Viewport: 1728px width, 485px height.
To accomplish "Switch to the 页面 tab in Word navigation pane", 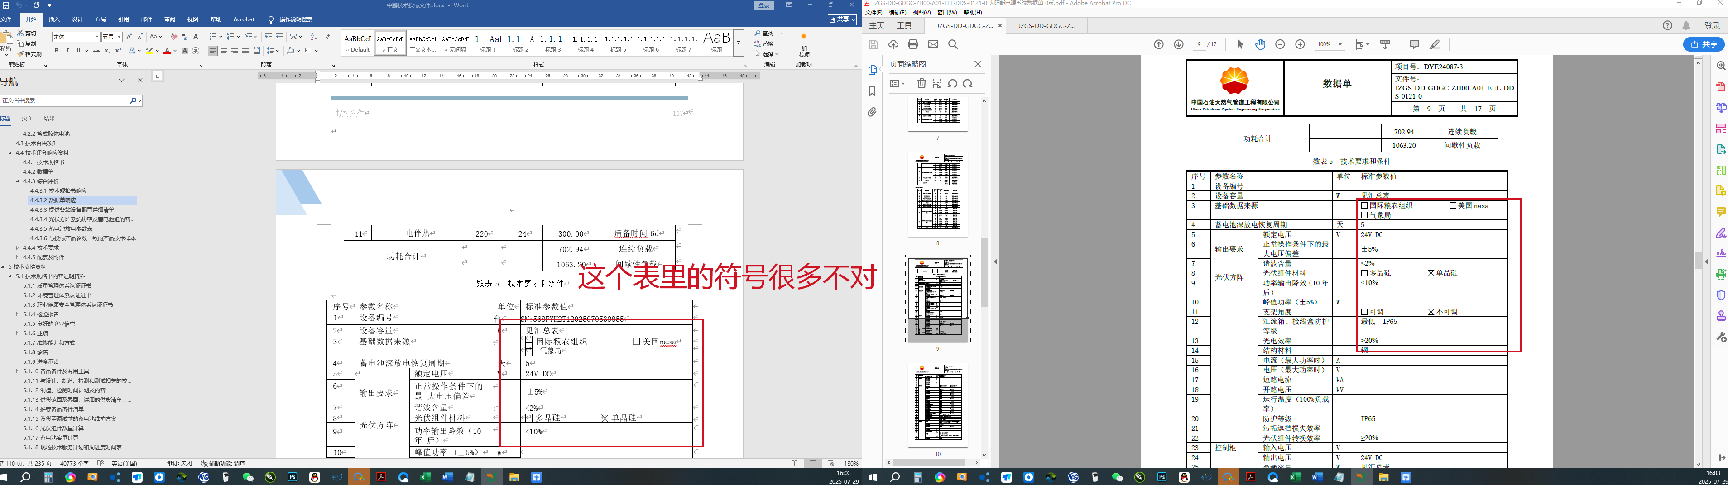I will [27, 119].
